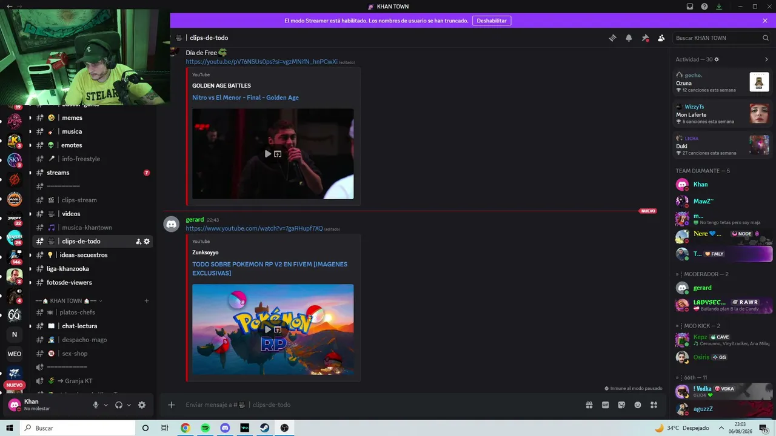Open WEO server in sidebar
The image size is (776, 436).
tap(15, 354)
